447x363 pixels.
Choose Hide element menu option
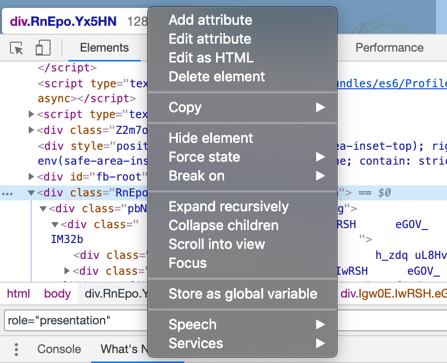click(x=211, y=138)
